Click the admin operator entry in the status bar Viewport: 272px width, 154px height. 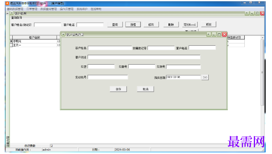(60, 150)
